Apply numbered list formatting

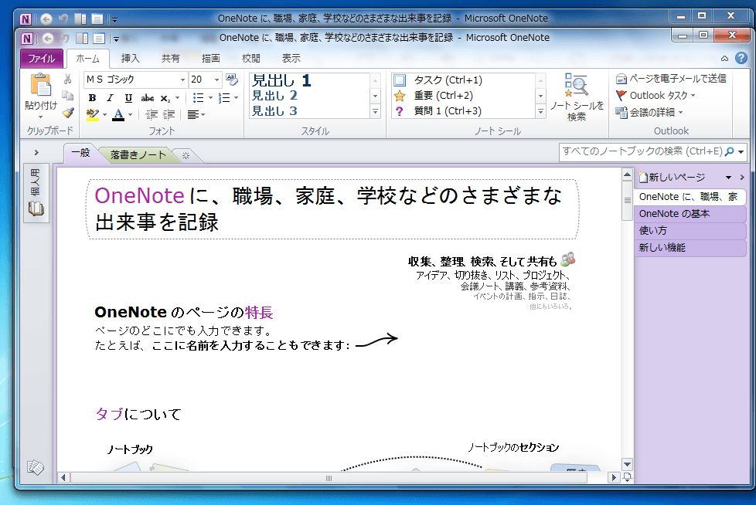click(x=223, y=98)
